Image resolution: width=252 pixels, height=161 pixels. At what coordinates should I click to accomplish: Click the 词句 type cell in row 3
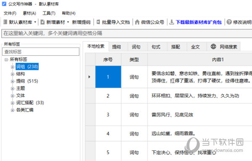click(x=134, y=114)
